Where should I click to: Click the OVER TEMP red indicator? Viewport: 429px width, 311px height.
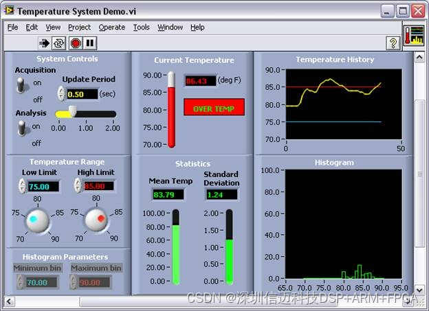click(x=214, y=108)
